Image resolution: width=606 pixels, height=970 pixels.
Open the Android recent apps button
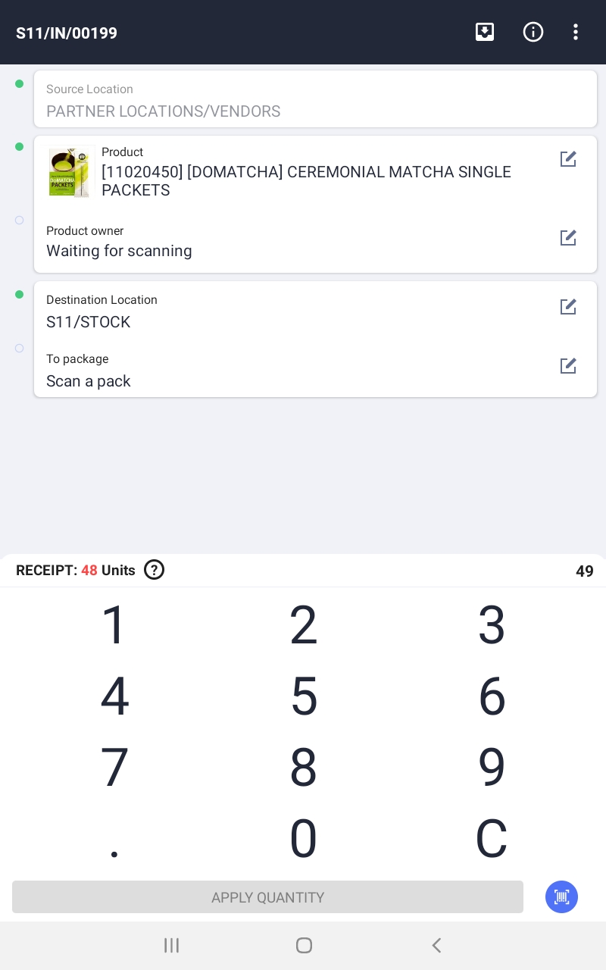(171, 945)
